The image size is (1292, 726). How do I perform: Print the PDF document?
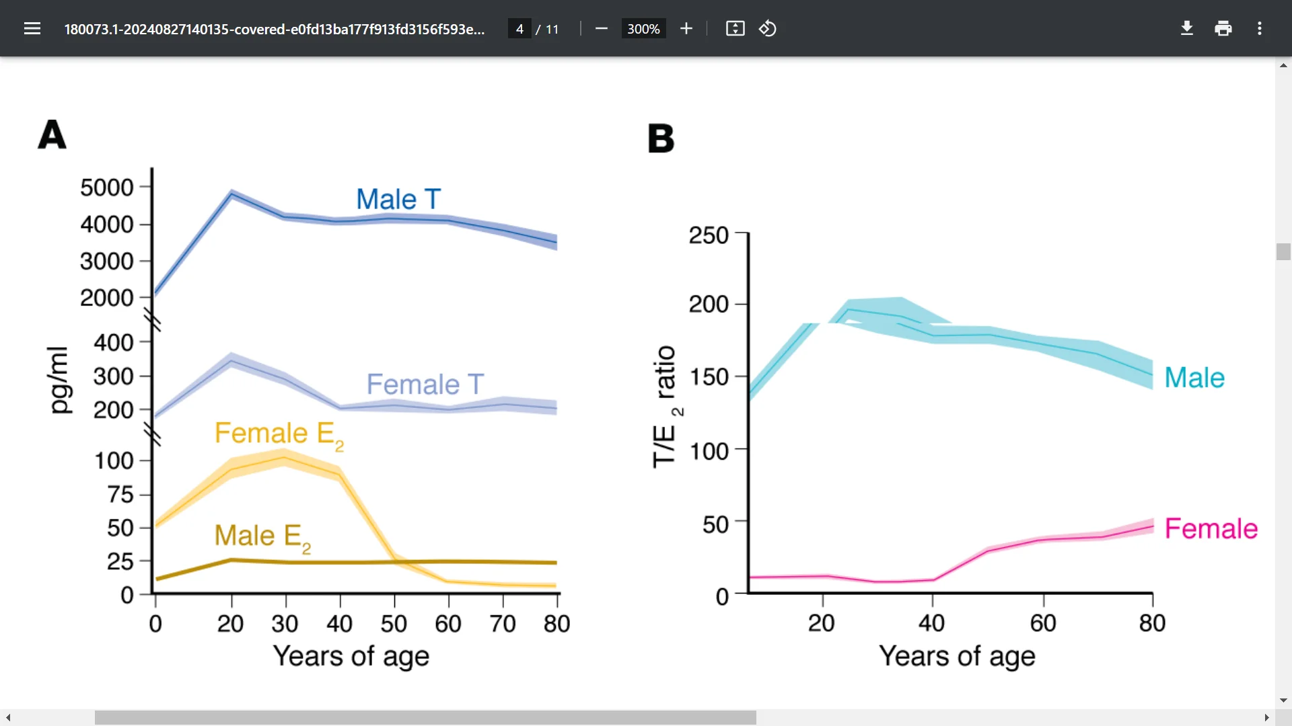click(1223, 28)
